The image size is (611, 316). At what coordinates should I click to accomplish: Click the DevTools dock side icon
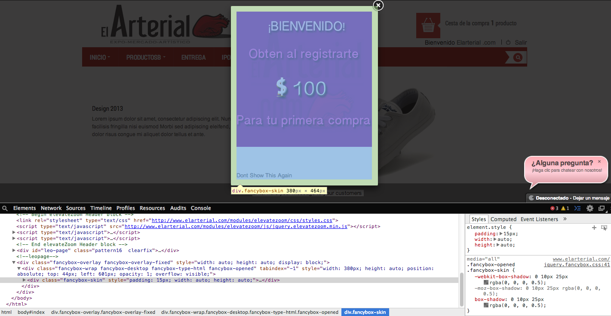pyautogui.click(x=602, y=208)
